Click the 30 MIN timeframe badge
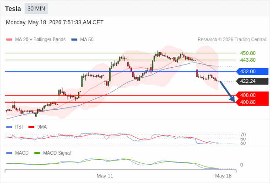Screen dimensions: 270x183 [36, 9]
